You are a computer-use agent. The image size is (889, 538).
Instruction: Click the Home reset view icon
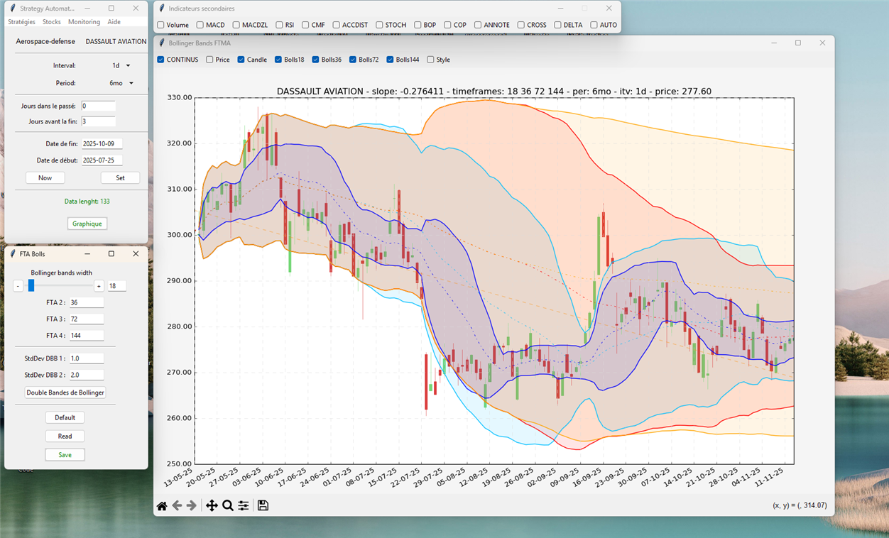pos(162,506)
